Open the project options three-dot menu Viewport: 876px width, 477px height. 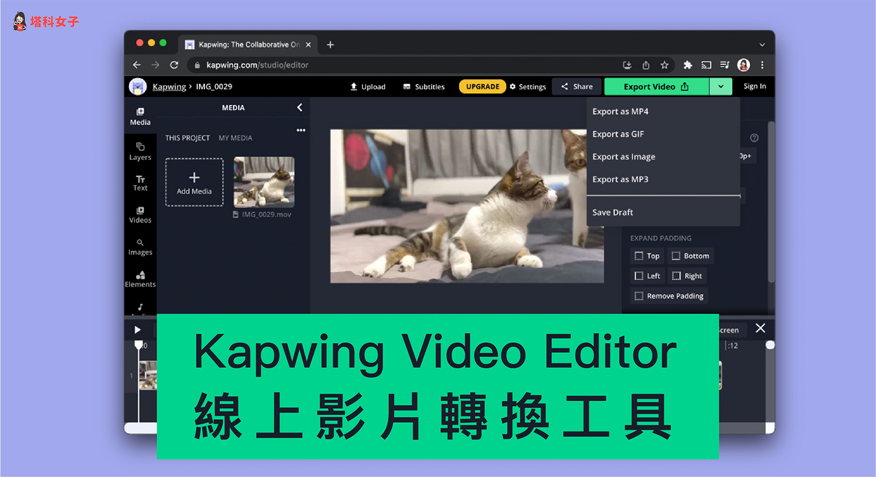[x=301, y=130]
